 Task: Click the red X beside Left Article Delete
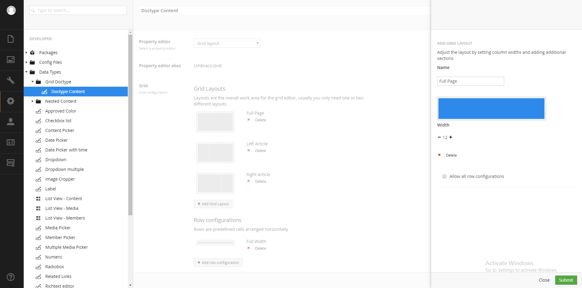pos(249,151)
